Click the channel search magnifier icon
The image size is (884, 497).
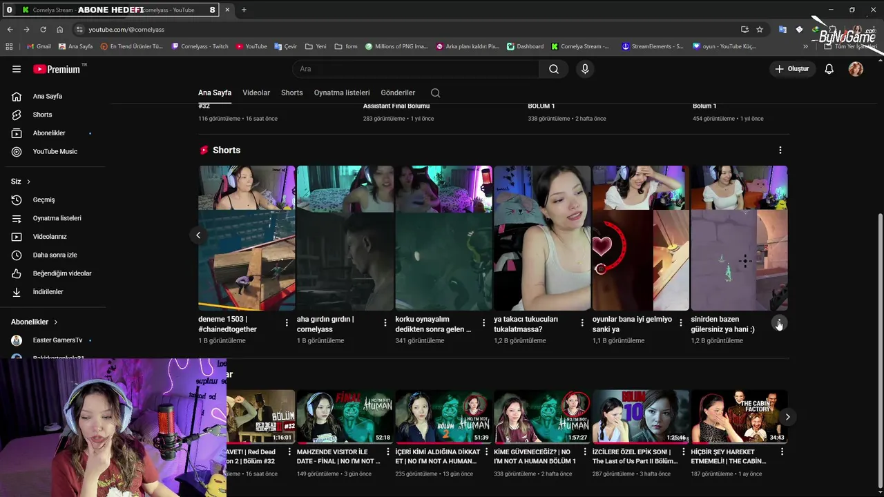435,92
